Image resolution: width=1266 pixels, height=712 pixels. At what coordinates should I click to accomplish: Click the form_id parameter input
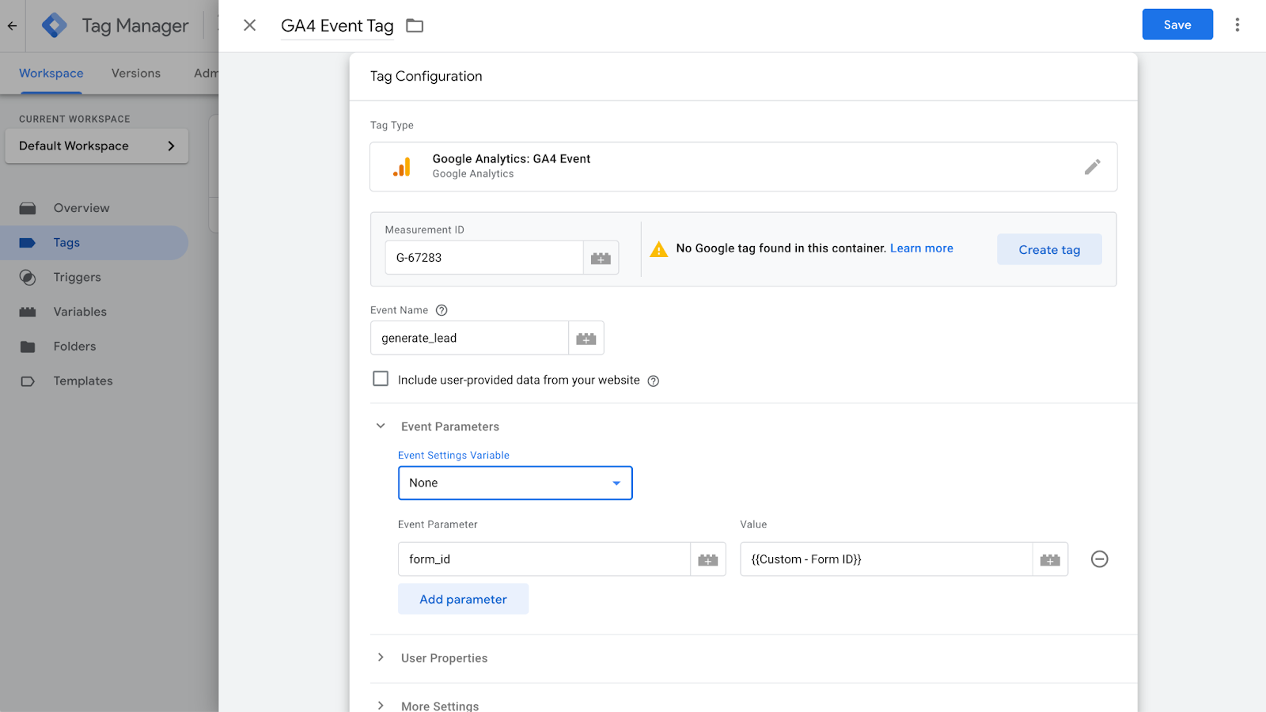point(544,559)
